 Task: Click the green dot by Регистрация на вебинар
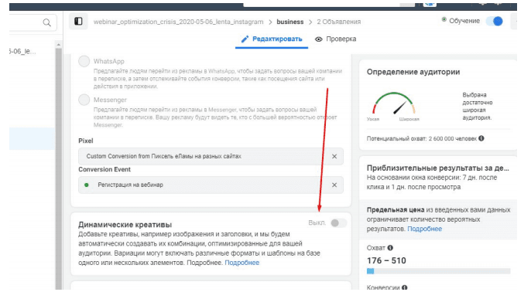click(87, 185)
